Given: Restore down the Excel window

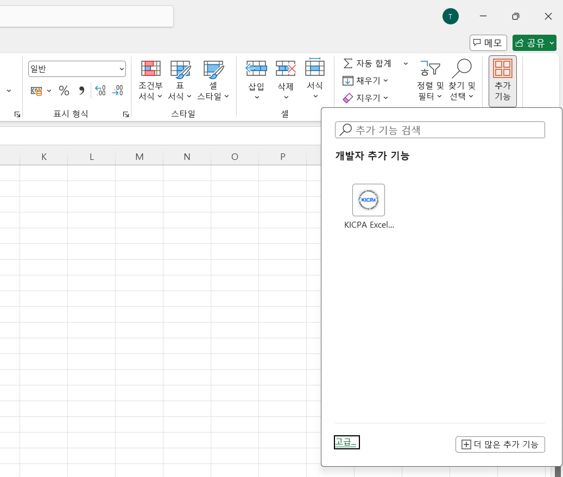Looking at the screenshot, I should (516, 16).
